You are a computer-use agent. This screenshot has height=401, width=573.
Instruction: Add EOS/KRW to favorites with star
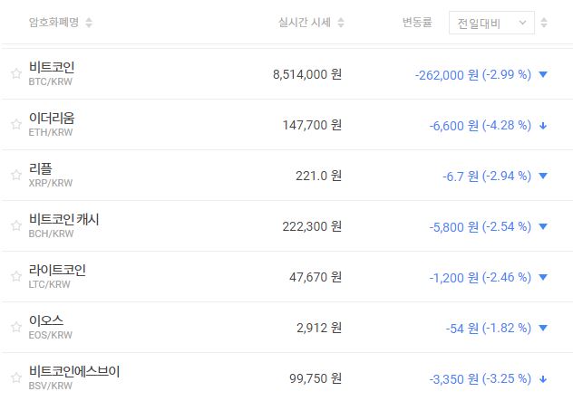click(15, 328)
